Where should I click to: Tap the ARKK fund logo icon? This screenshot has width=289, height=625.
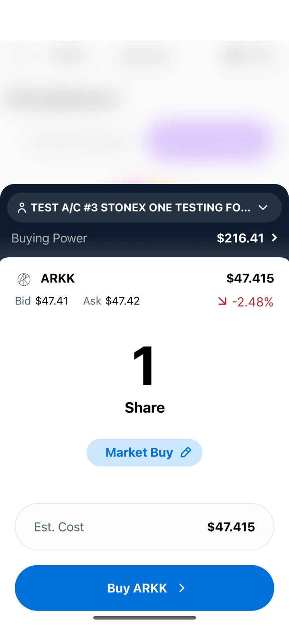pos(24,279)
